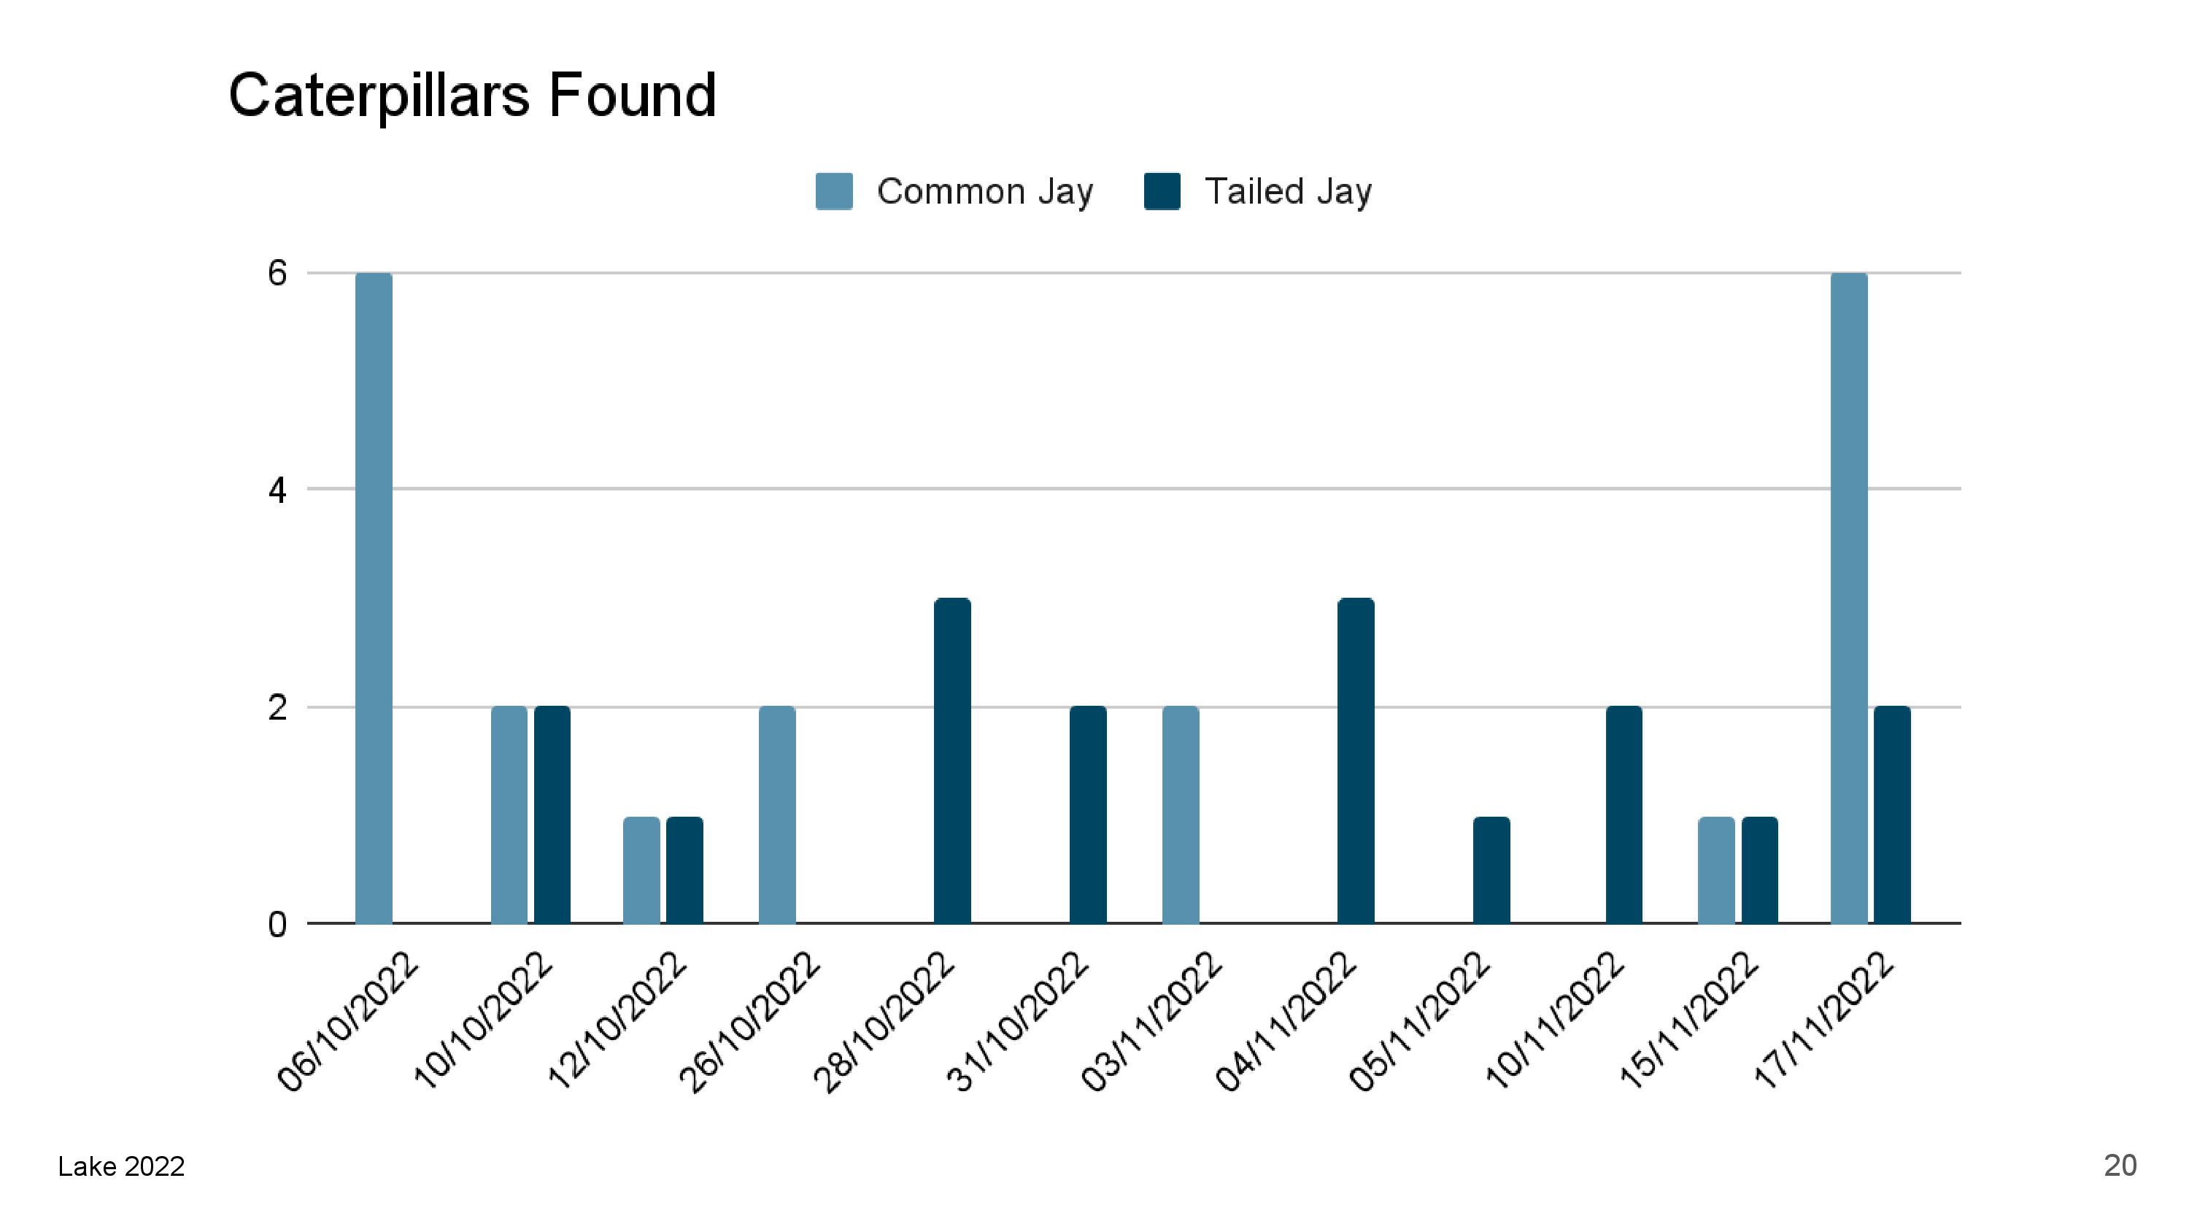The width and height of the screenshot is (2189, 1232).
Task: Select the Tailed Jay bar for 04/11/2022
Action: 1356,761
